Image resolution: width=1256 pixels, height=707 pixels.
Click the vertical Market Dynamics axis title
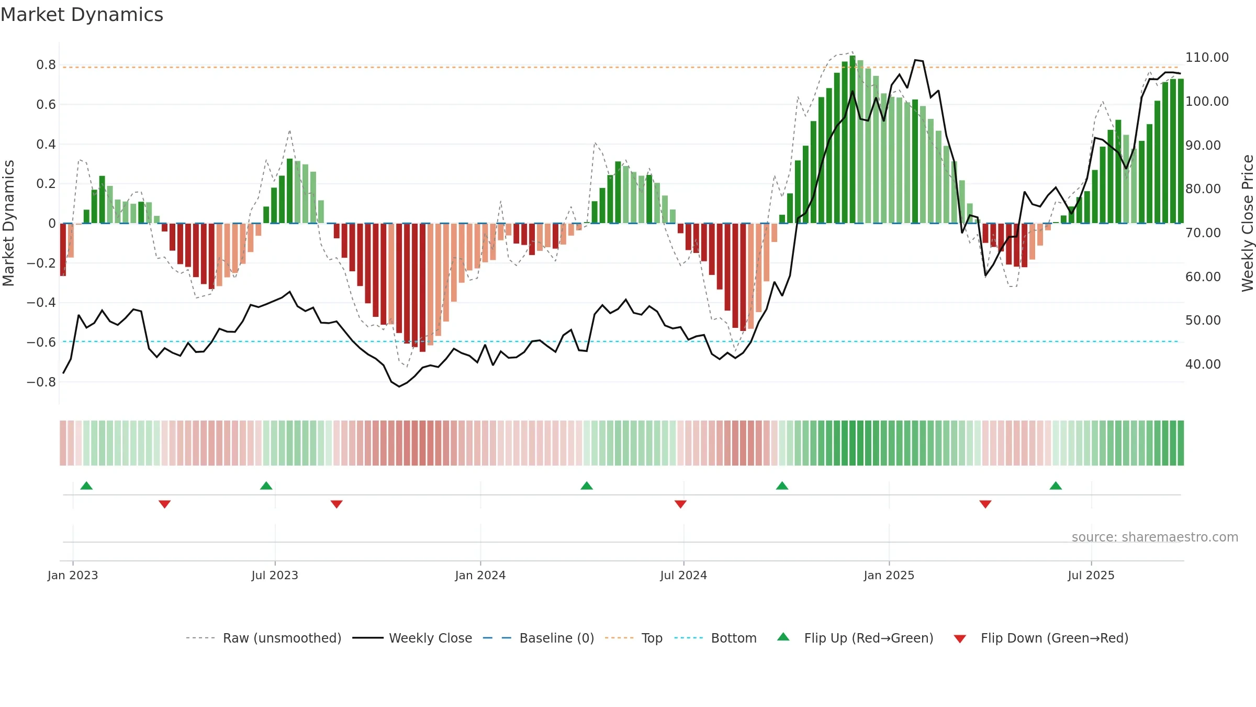pyautogui.click(x=8, y=223)
